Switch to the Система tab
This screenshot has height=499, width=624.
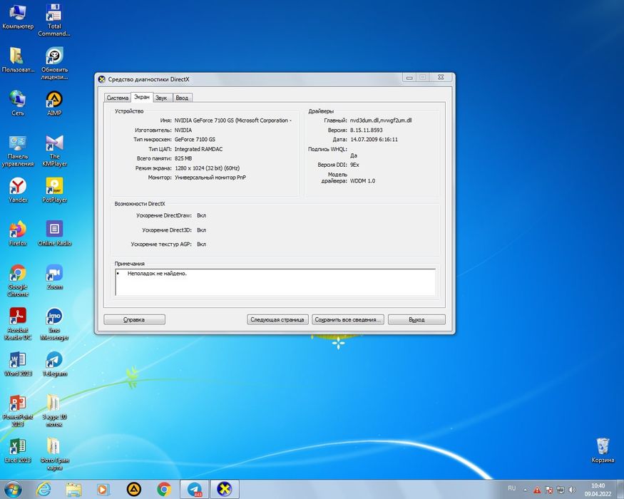point(117,98)
